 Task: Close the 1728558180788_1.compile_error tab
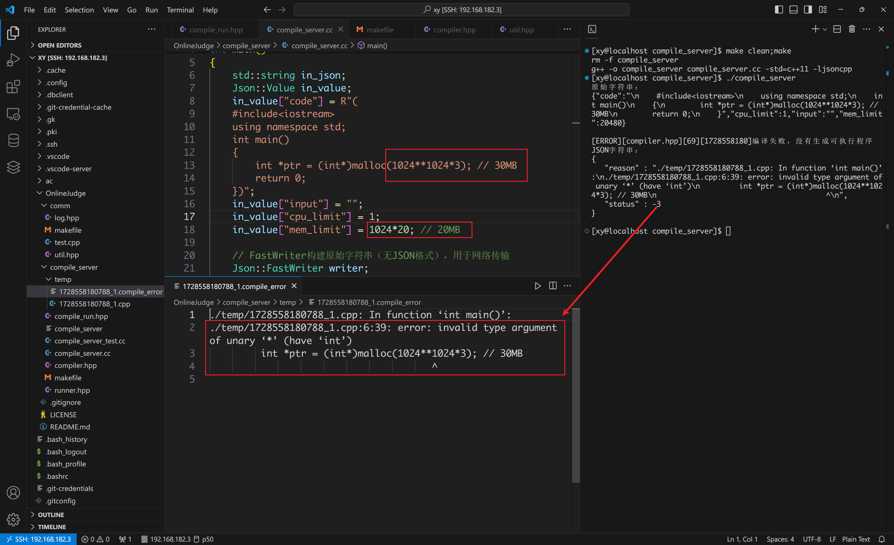293,286
